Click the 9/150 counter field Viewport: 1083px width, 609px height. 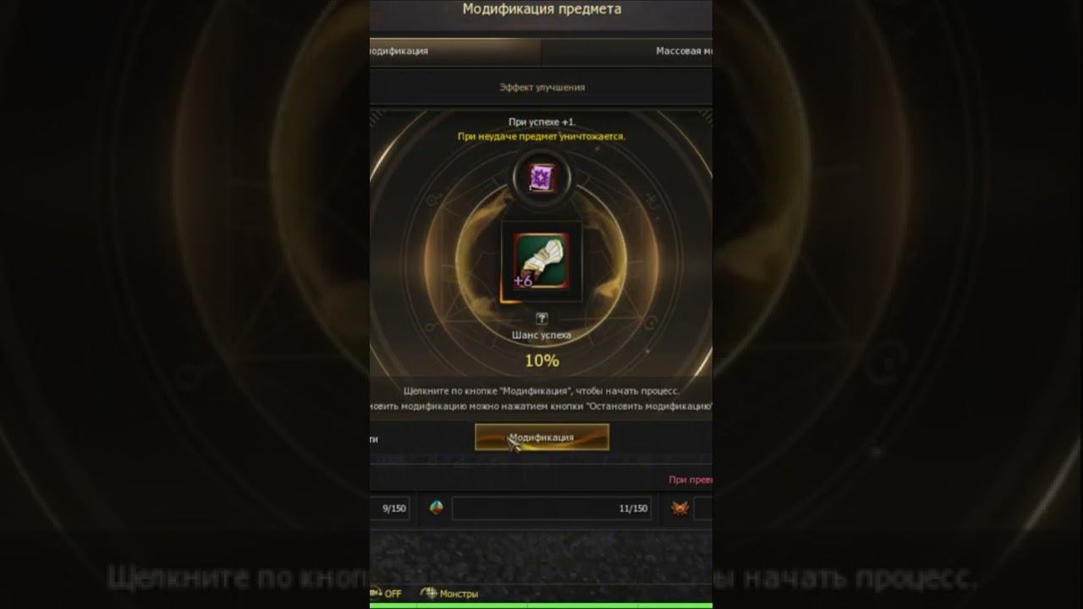(391, 508)
